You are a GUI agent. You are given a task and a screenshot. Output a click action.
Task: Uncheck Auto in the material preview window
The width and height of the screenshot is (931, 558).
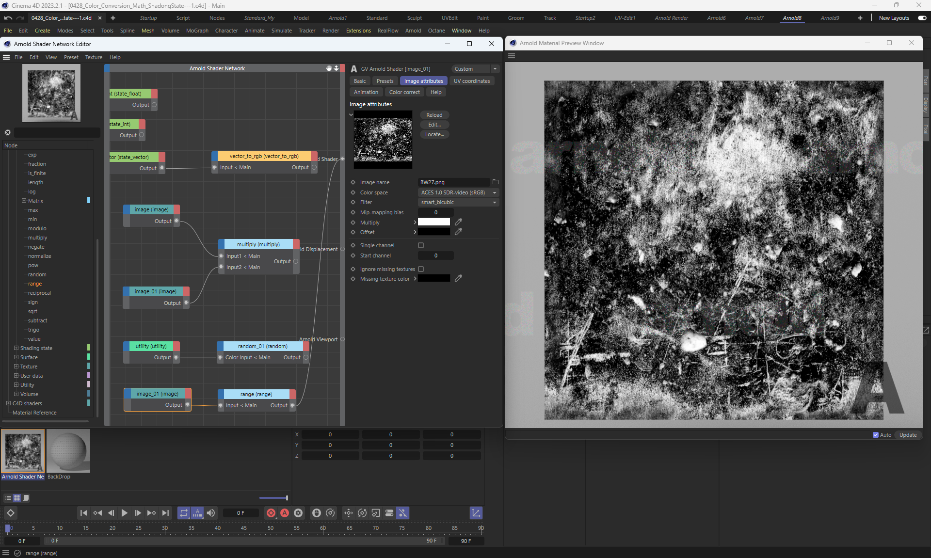tap(876, 435)
